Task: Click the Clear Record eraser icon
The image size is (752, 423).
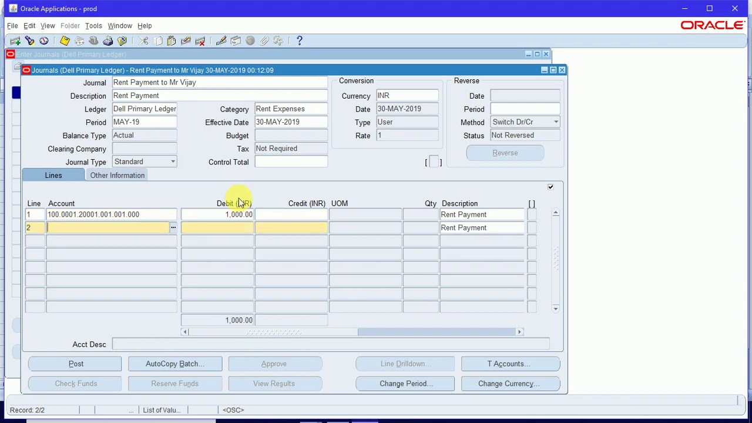Action: click(x=186, y=41)
